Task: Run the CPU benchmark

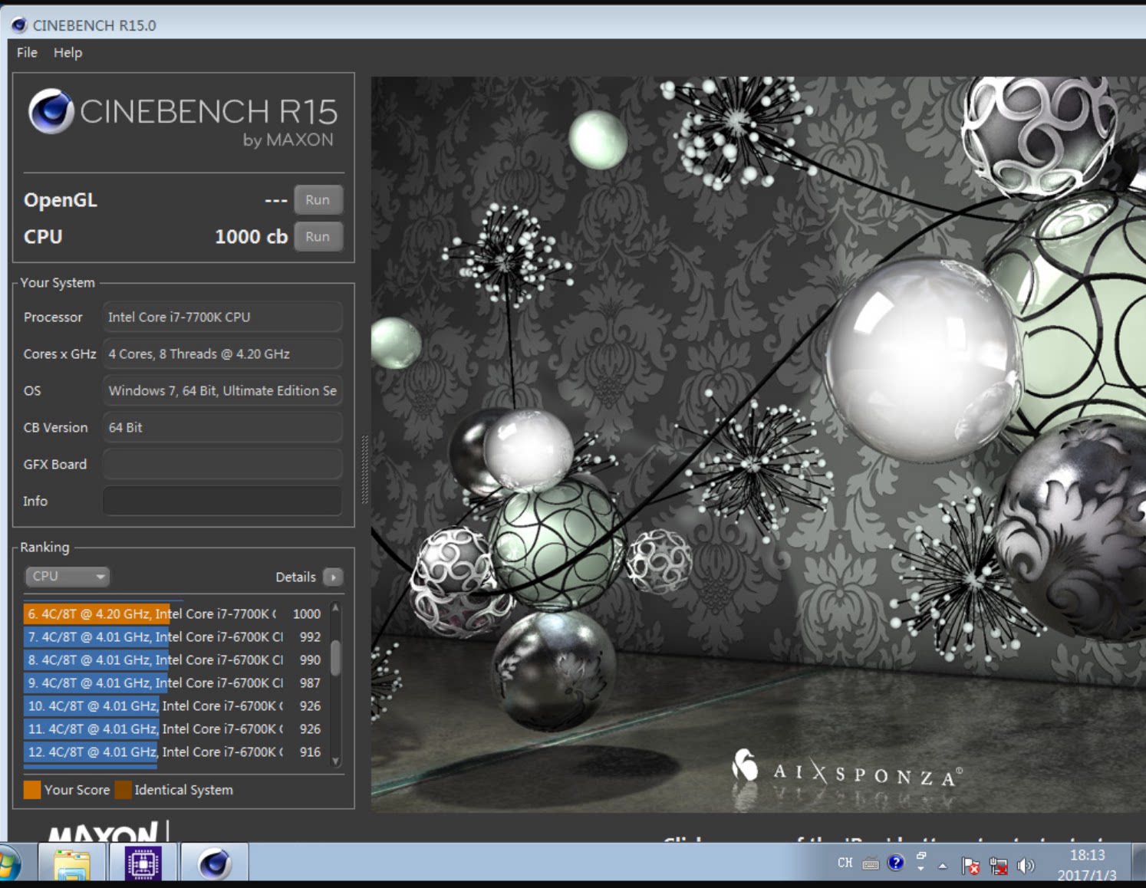Action: click(x=318, y=236)
